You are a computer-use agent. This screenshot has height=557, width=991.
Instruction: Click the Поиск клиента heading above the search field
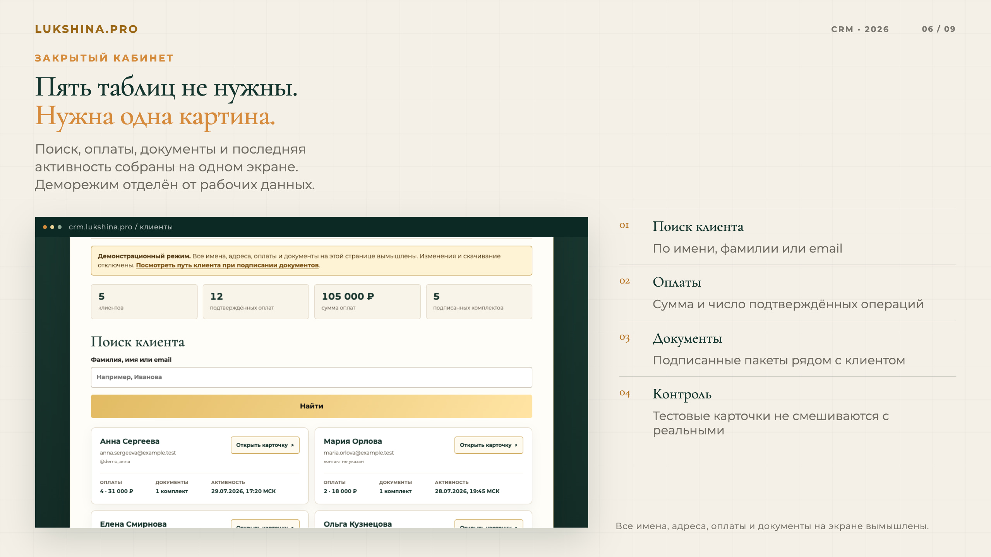tap(138, 342)
